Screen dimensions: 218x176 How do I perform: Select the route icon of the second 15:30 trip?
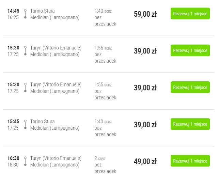pyautogui.click(x=25, y=87)
